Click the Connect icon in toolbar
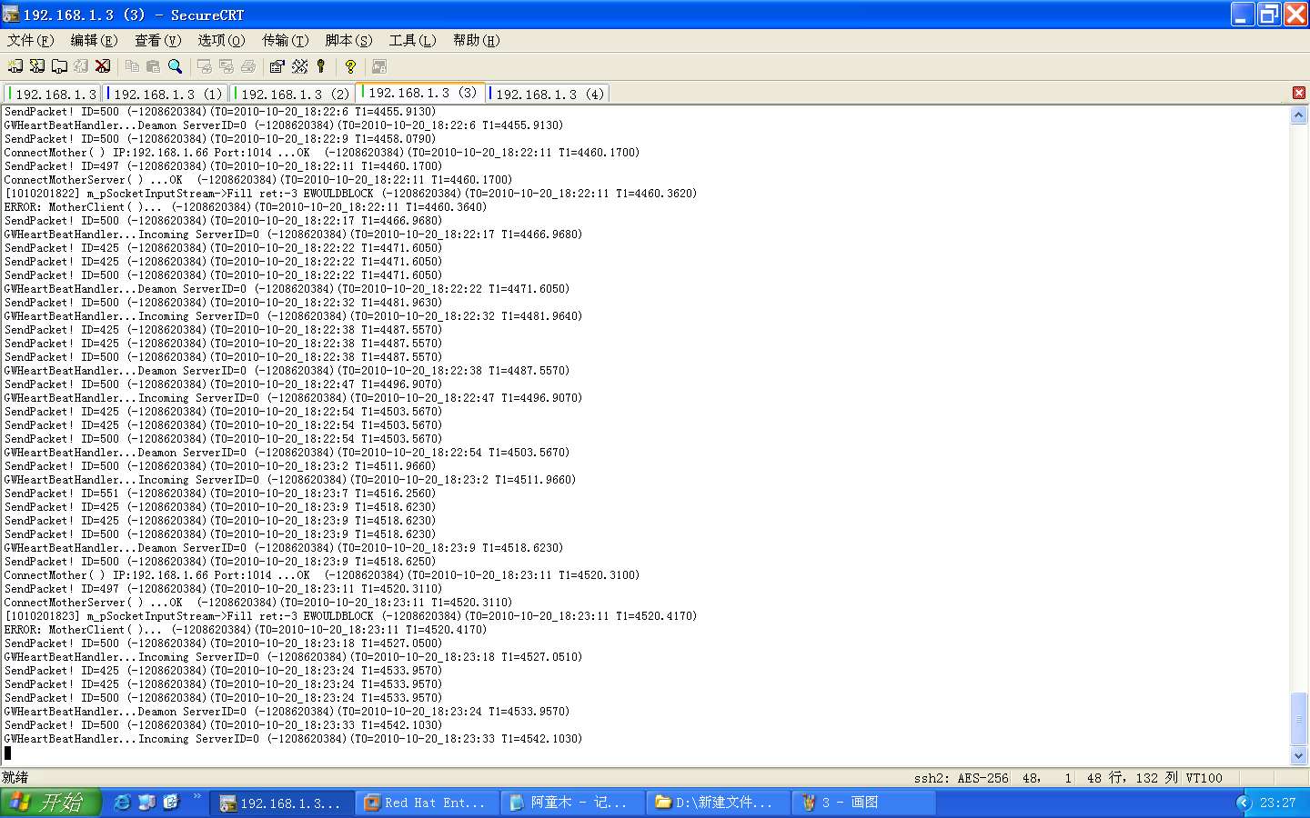The image size is (1310, 818). (15, 66)
